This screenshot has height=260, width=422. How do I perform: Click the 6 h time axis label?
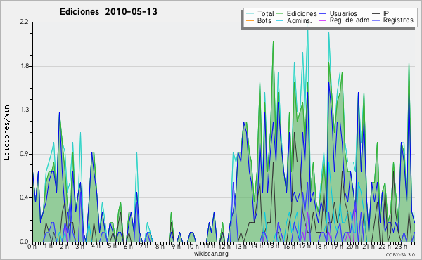pyautogui.click(x=129, y=246)
